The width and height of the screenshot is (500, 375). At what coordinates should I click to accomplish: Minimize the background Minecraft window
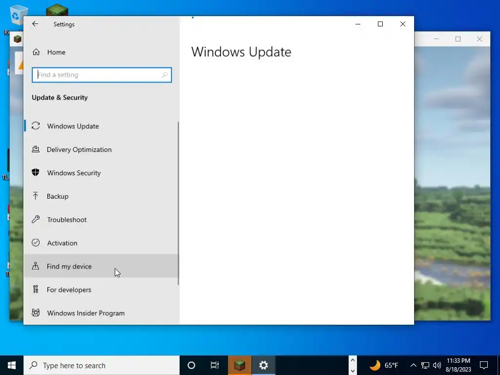click(x=437, y=39)
